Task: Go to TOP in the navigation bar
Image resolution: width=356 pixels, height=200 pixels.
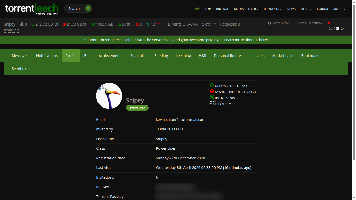Action: point(208,9)
